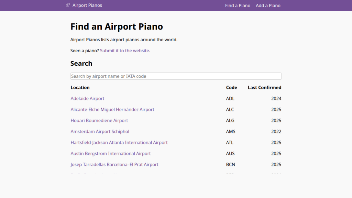Click the Search section heading

click(81, 63)
